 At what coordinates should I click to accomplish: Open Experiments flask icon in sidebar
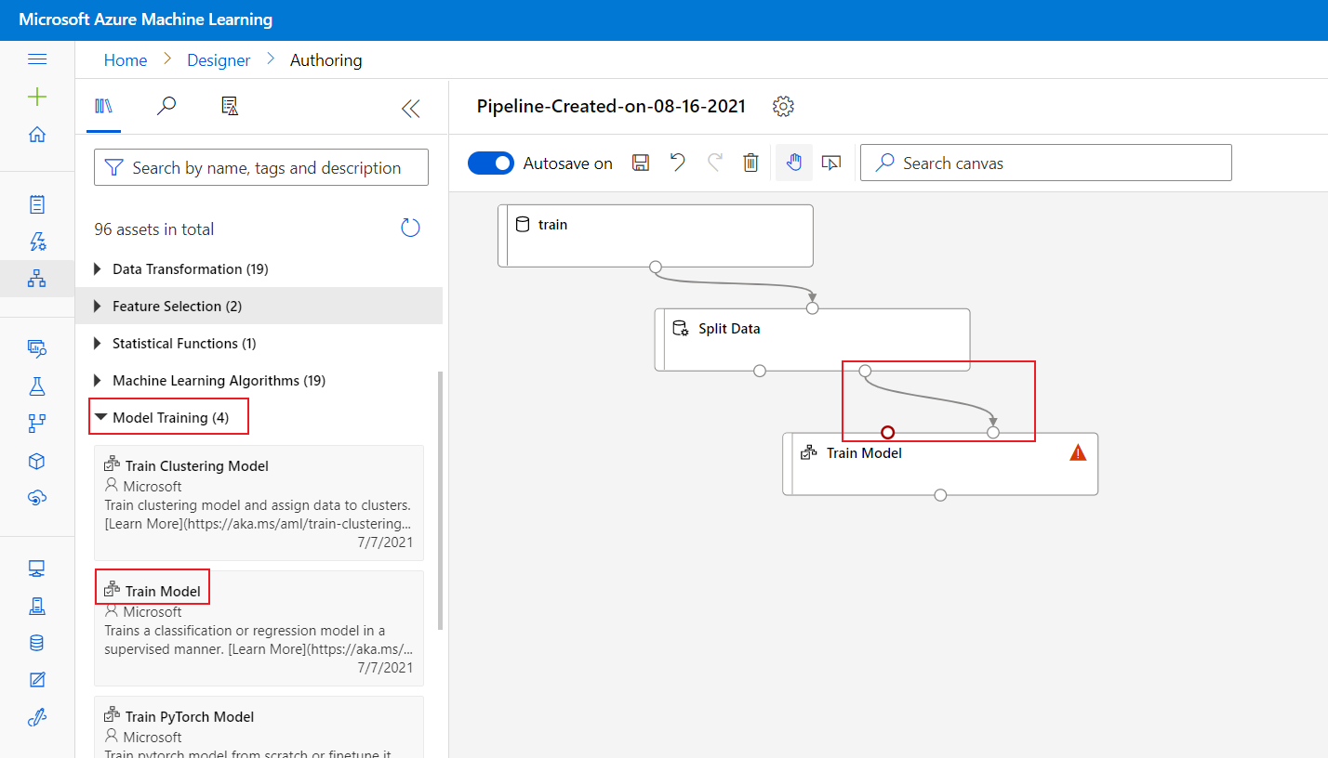click(37, 386)
